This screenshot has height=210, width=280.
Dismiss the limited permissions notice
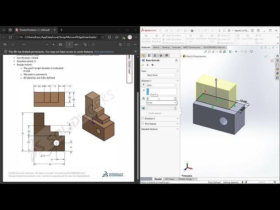point(136,52)
